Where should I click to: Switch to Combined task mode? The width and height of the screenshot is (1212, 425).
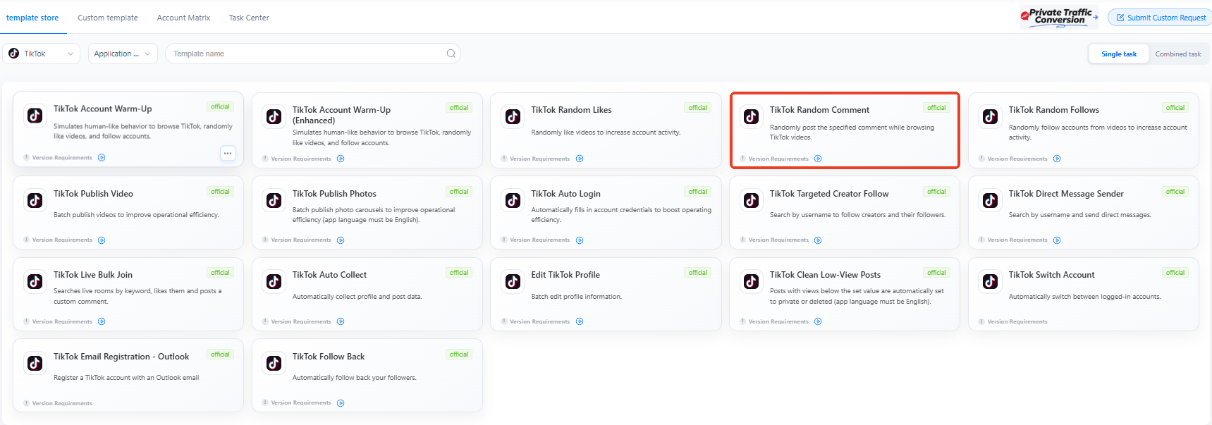tap(1177, 54)
